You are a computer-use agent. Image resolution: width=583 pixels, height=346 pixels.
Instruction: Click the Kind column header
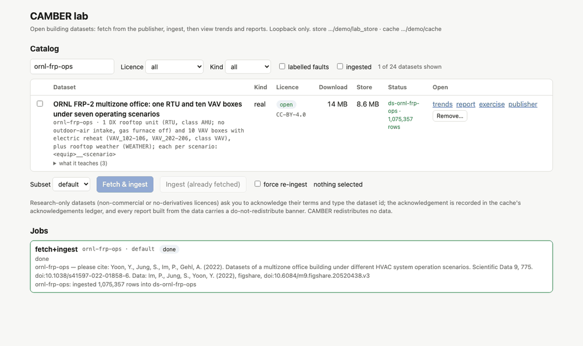261,87
